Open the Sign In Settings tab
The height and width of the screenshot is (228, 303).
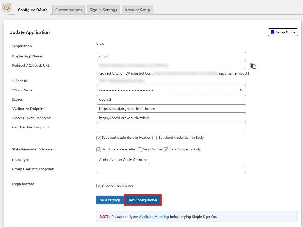[x=103, y=10]
